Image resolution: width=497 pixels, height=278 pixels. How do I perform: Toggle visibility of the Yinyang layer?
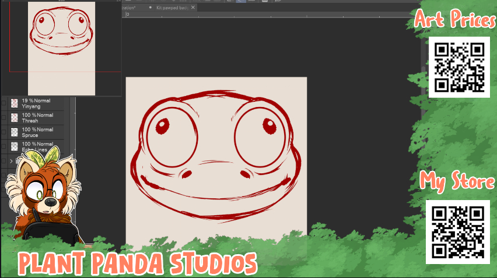point(4,104)
